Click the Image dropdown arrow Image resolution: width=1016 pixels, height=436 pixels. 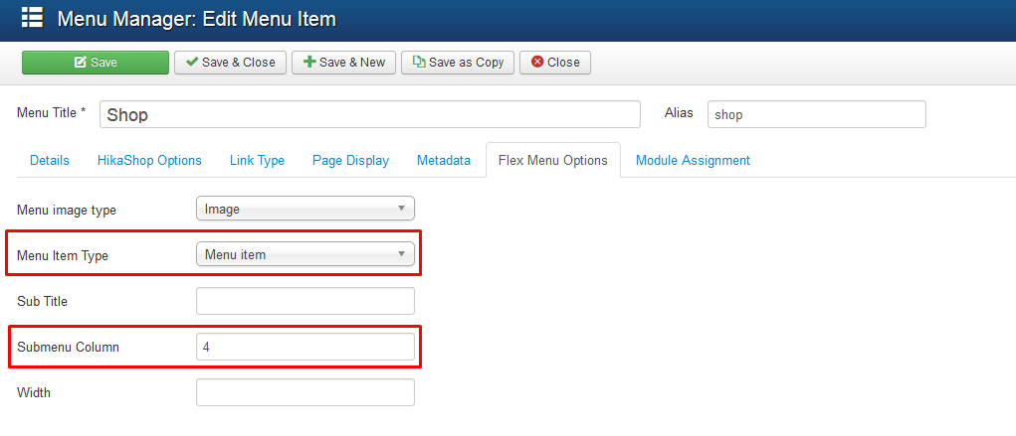click(401, 209)
